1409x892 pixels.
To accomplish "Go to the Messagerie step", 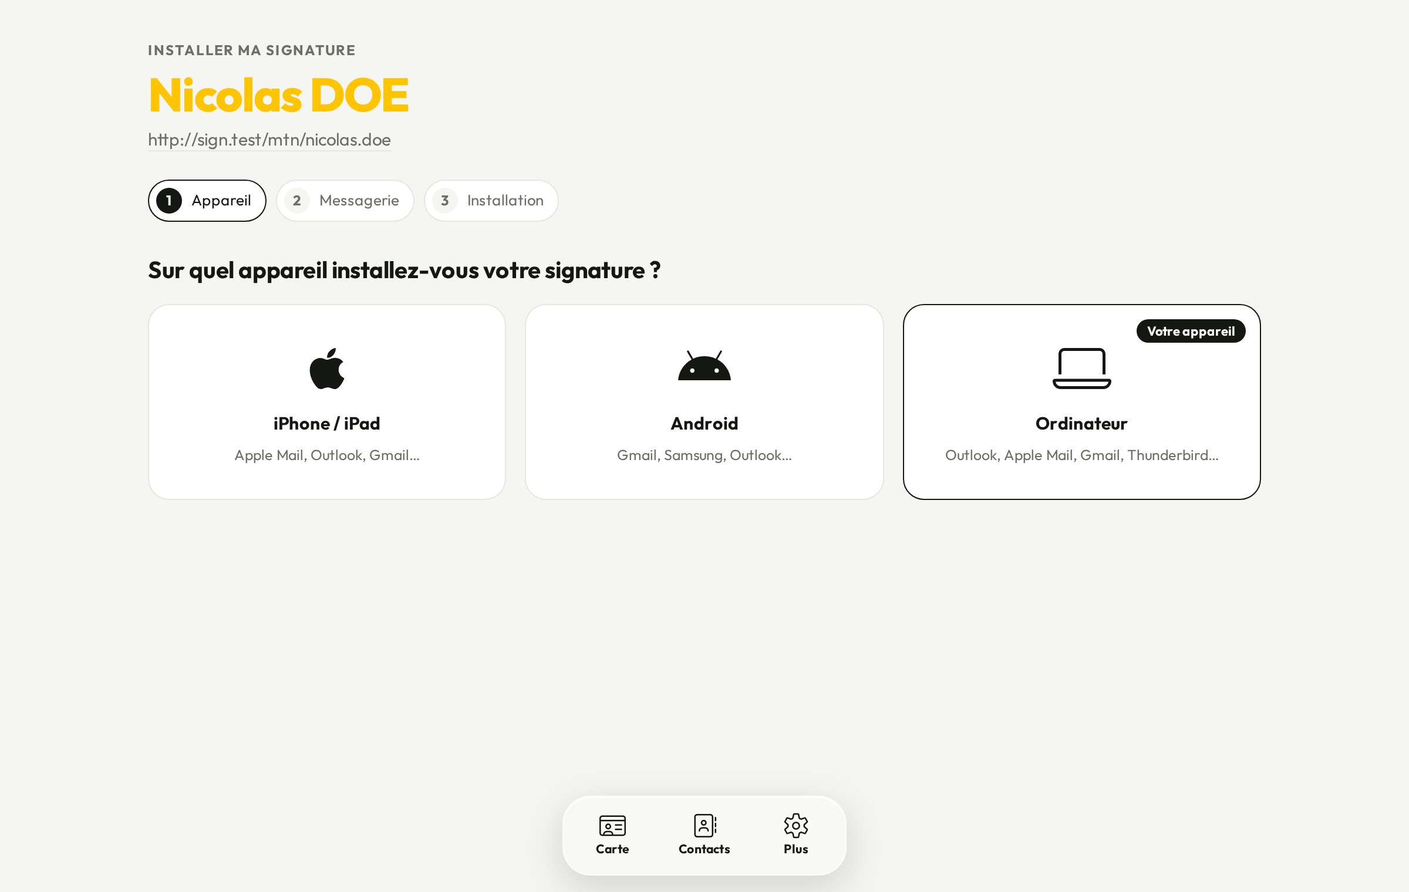I will coord(345,201).
